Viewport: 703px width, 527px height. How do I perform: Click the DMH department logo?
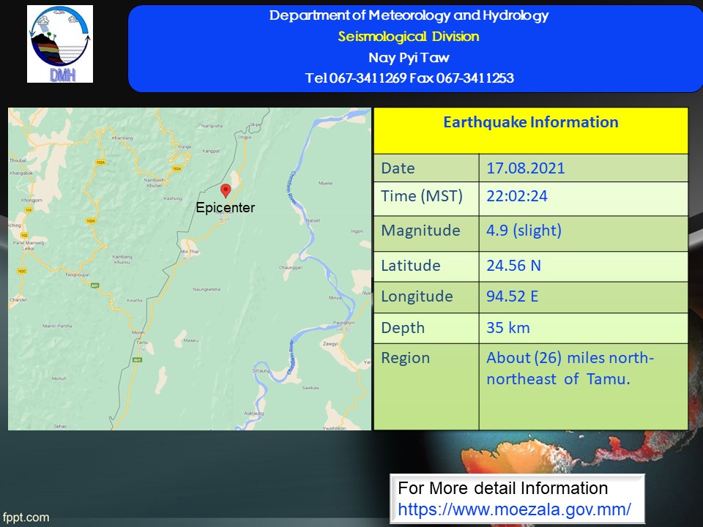point(60,44)
